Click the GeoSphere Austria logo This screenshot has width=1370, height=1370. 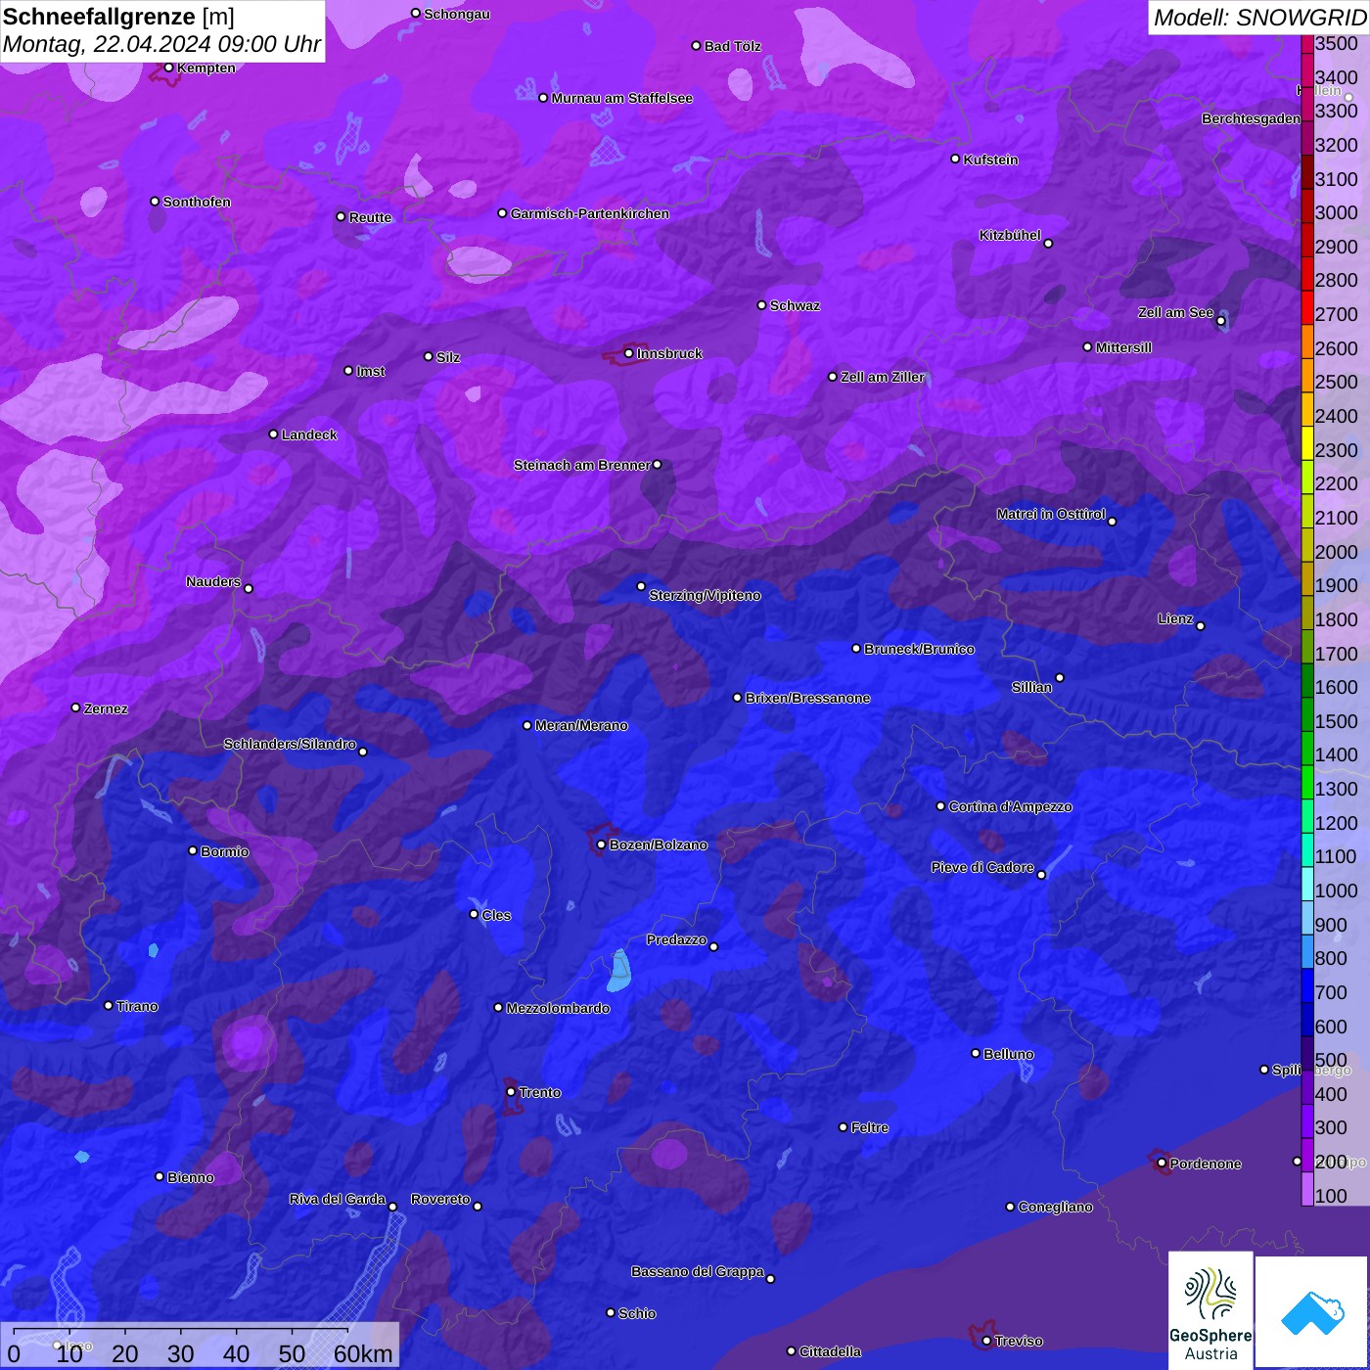[x=1210, y=1310]
